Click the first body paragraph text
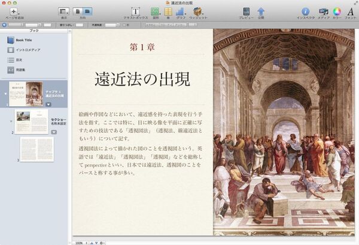Viewport: 359px width, 245px height. point(141,126)
